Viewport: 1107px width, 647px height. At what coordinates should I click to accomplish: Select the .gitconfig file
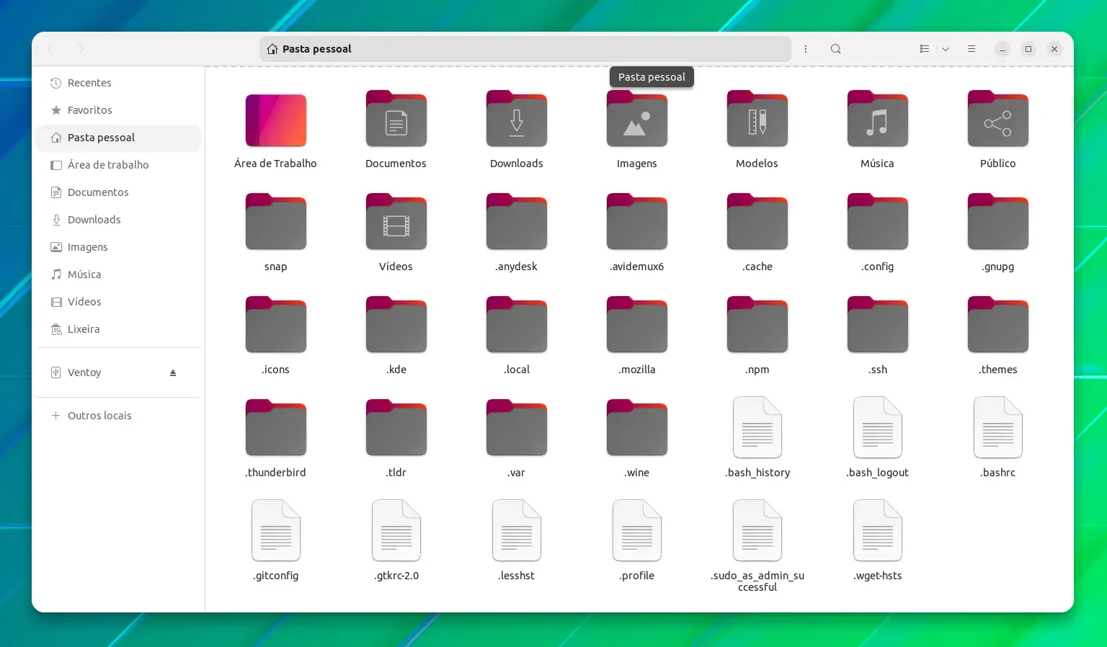click(276, 530)
